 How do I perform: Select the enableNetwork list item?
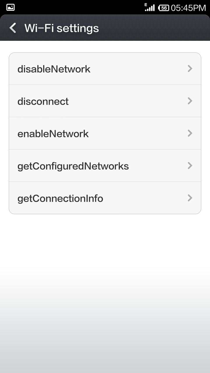pyautogui.click(x=53, y=134)
